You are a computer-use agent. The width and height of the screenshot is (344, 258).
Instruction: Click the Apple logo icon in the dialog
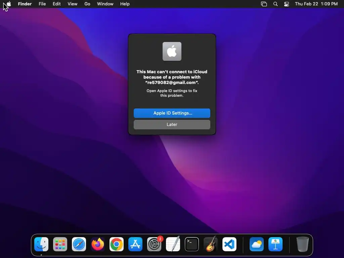(x=172, y=51)
